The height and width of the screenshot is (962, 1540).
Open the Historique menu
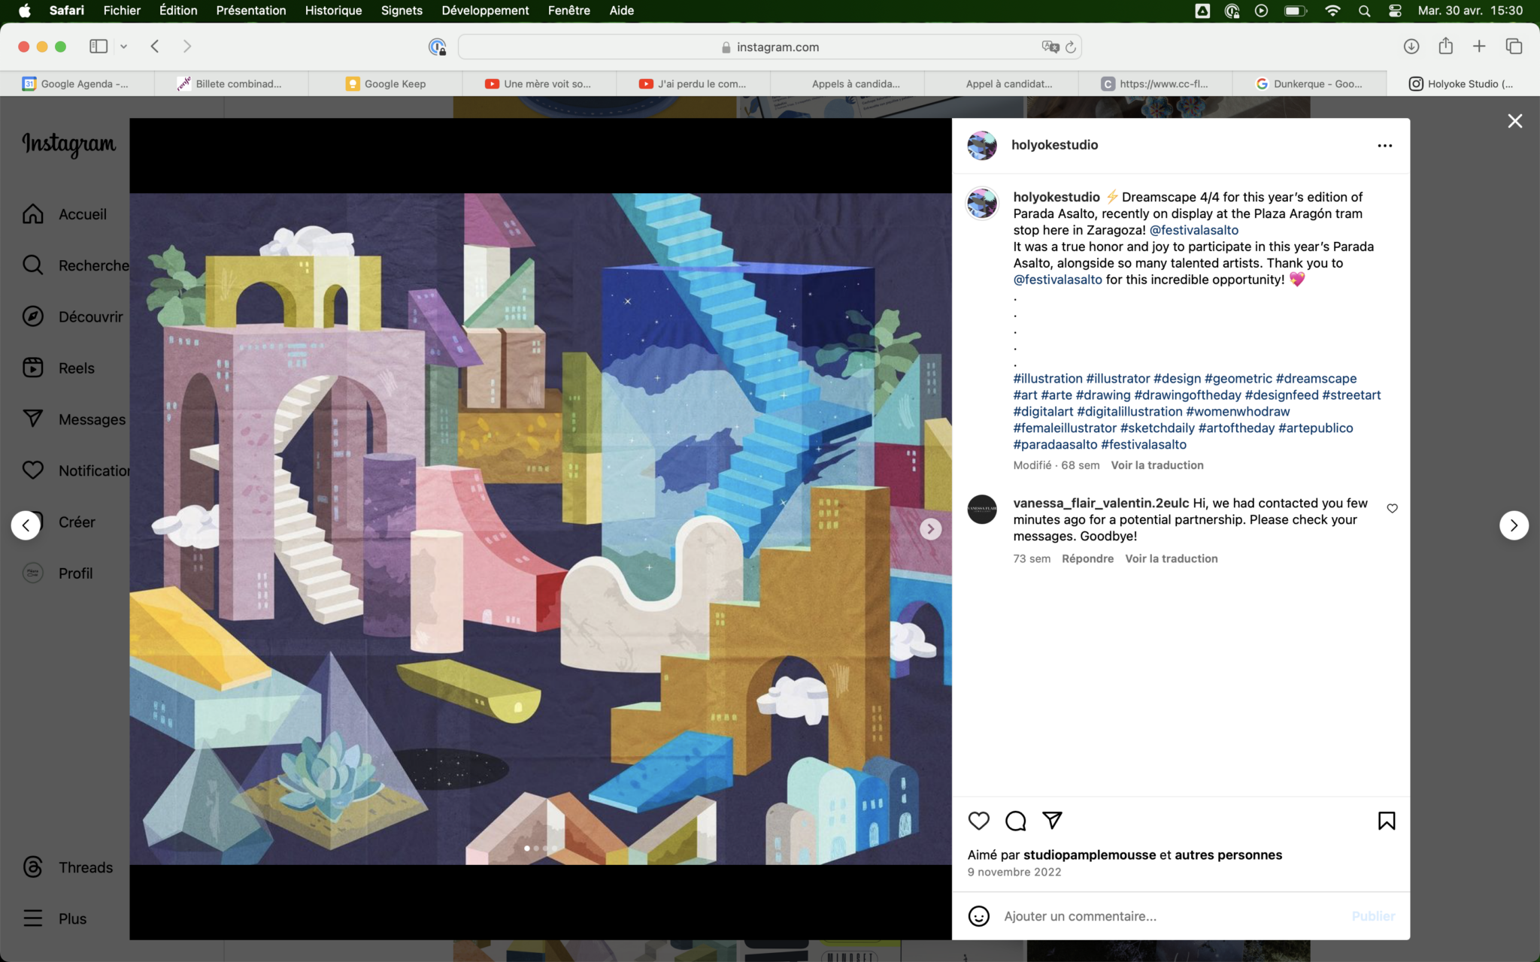pyautogui.click(x=333, y=11)
